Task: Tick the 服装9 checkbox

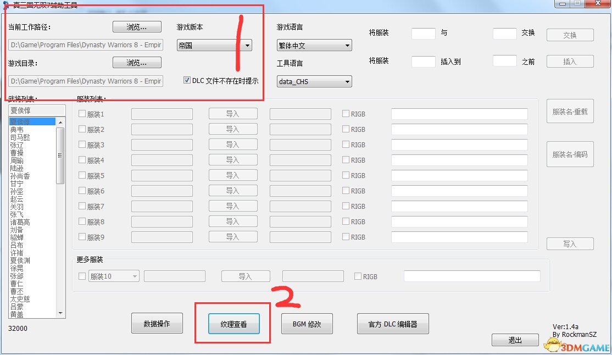Action: (82, 237)
